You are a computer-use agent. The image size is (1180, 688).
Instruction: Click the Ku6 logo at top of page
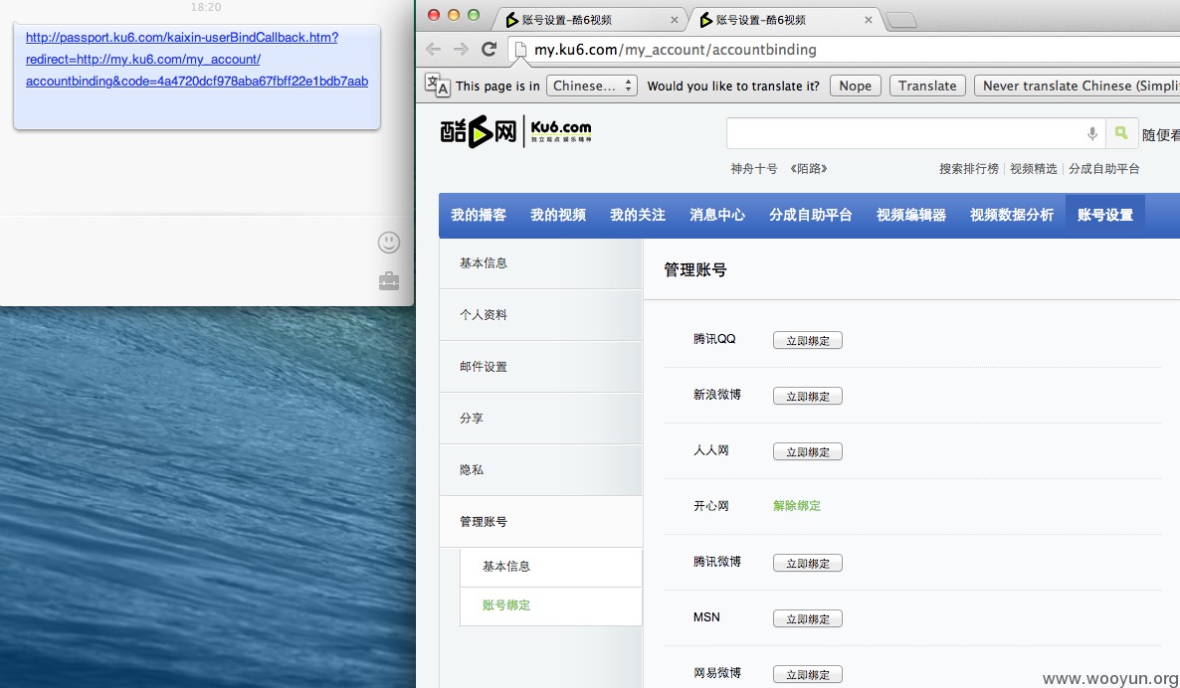[516, 131]
